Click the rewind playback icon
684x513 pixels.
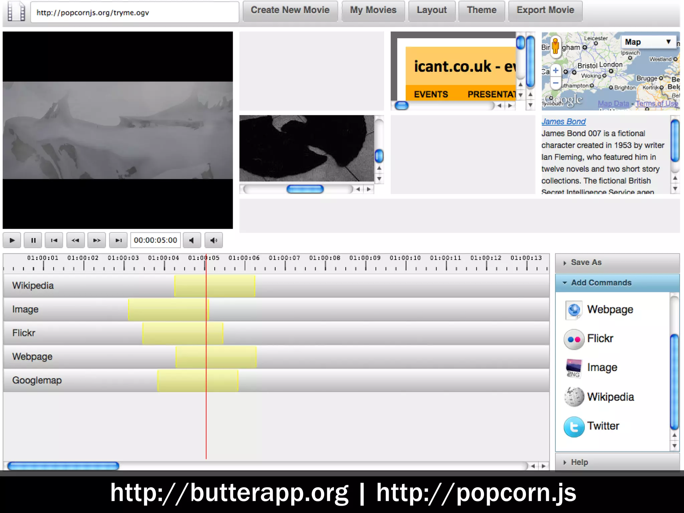click(75, 240)
